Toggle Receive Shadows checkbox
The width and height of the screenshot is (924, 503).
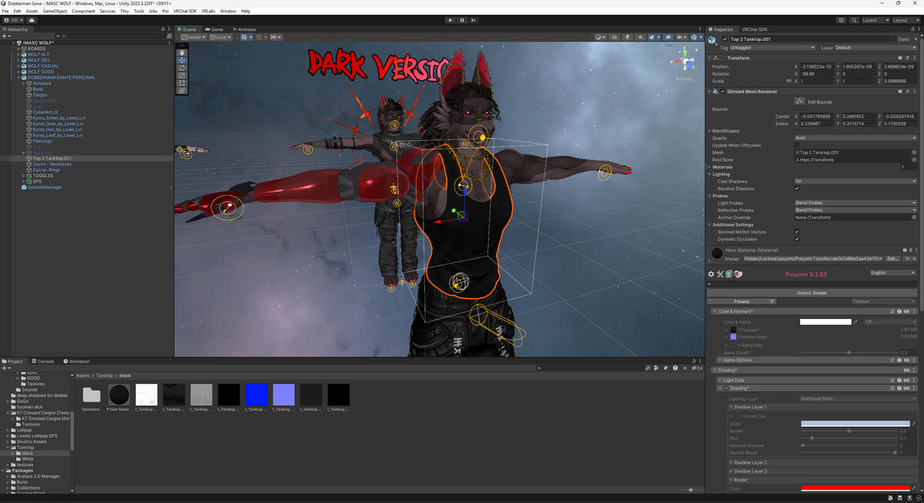tap(797, 189)
